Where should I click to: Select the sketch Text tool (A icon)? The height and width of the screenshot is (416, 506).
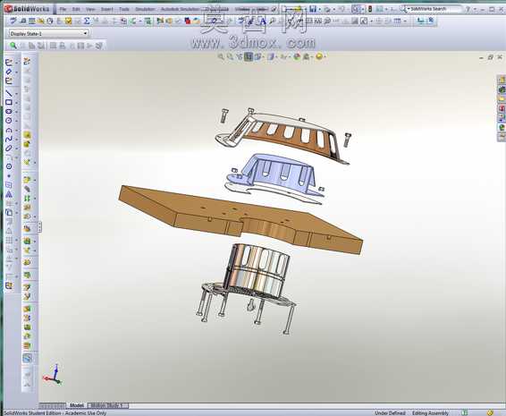coord(9,194)
